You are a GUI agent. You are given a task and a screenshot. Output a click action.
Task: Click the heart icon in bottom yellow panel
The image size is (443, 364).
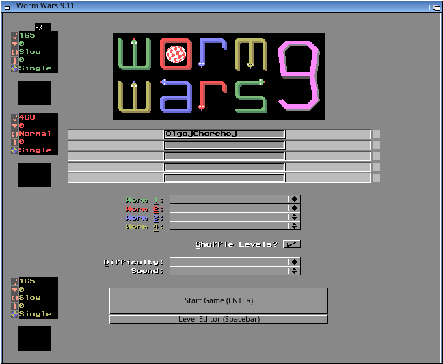click(14, 290)
